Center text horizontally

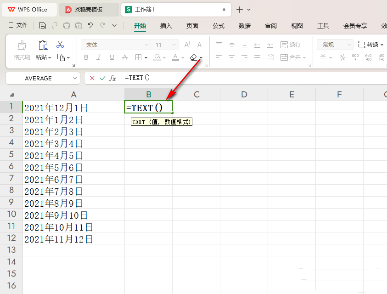(x=231, y=57)
